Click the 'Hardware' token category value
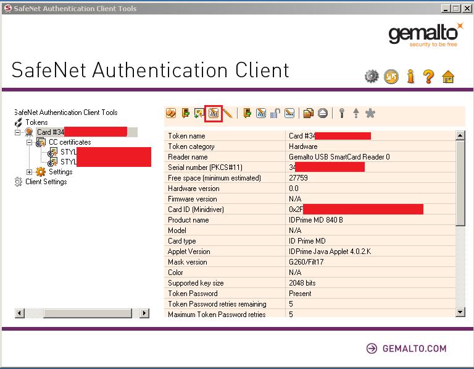The width and height of the screenshot is (474, 369). 303,146
